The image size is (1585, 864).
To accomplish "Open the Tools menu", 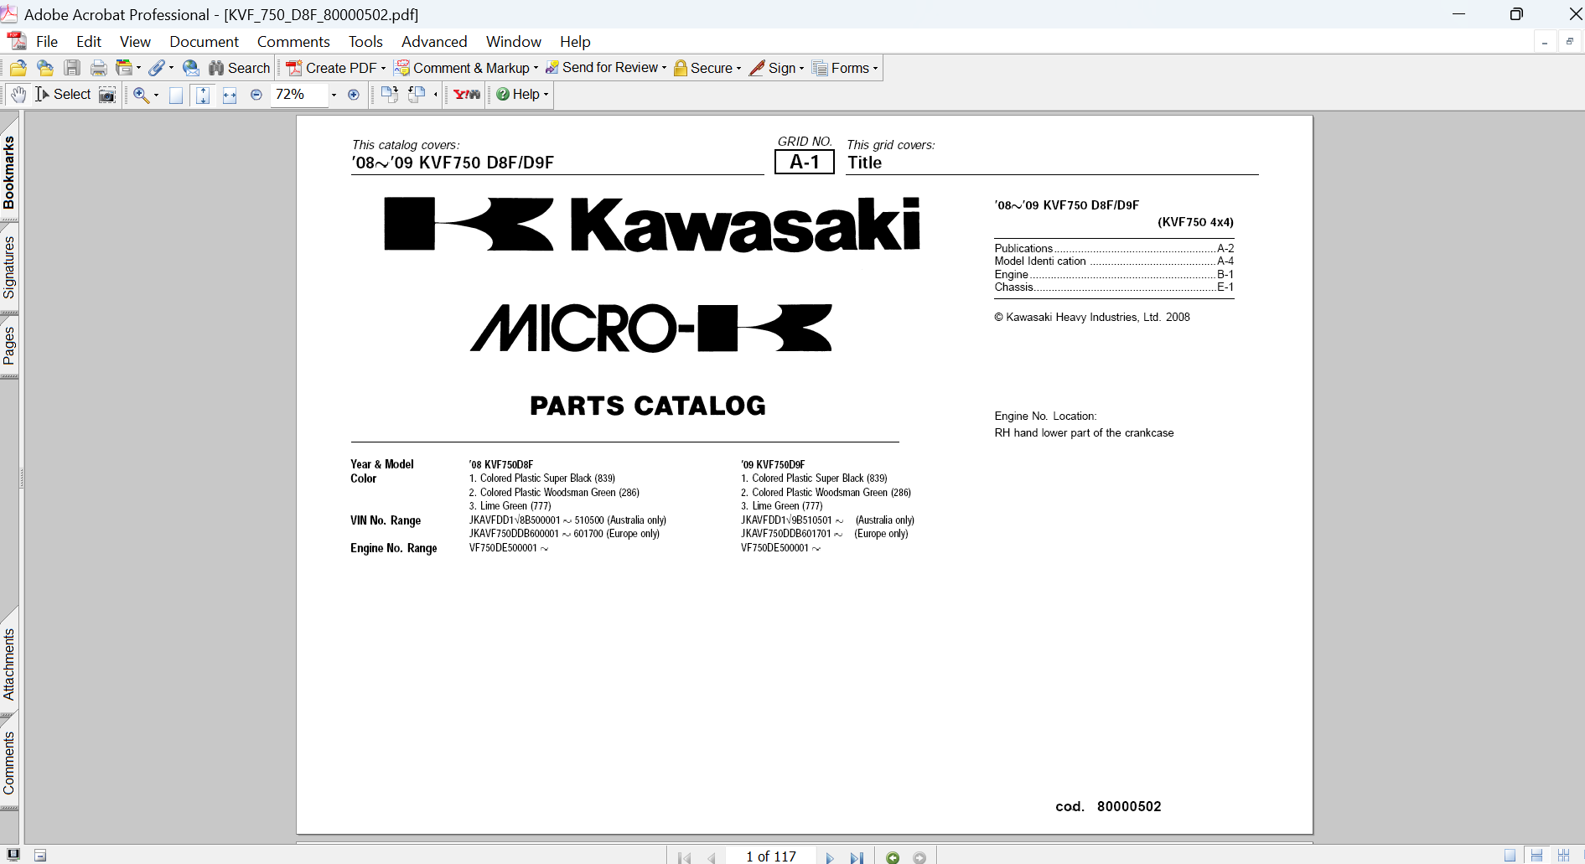I will tap(365, 42).
